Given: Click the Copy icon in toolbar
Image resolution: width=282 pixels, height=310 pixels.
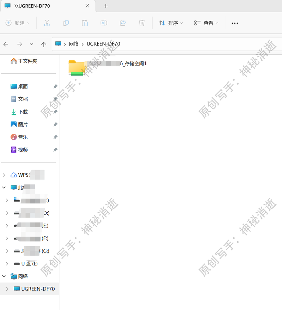Looking at the screenshot, I should 66,23.
